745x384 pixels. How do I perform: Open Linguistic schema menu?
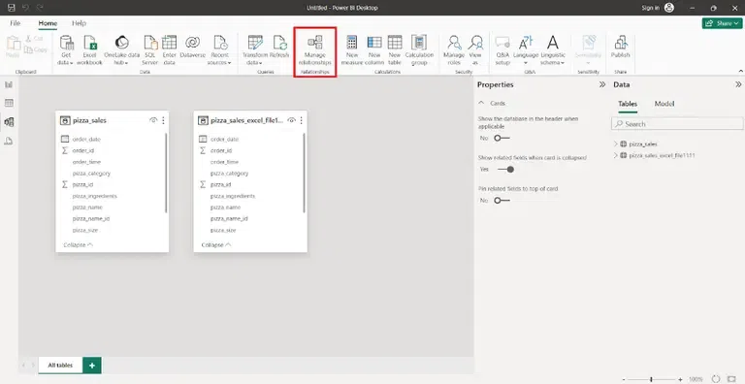click(x=553, y=49)
